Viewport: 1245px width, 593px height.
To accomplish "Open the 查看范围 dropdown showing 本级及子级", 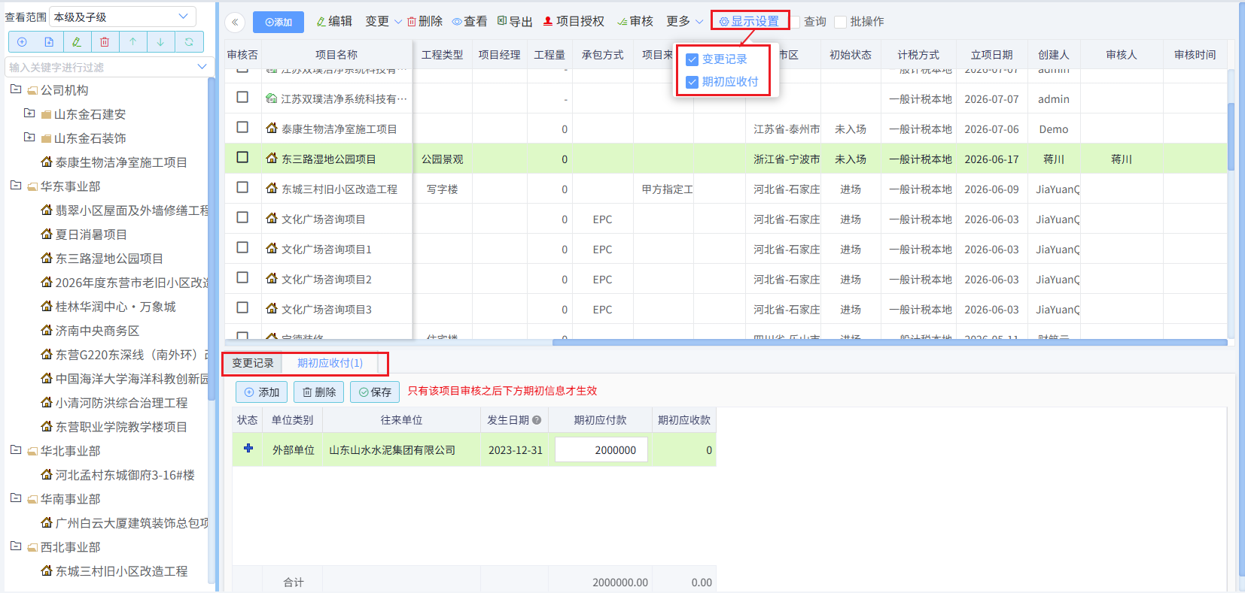I will (123, 17).
